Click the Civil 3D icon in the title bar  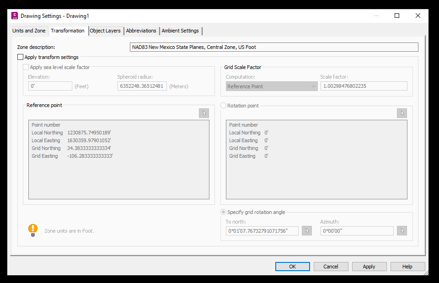(x=14, y=15)
